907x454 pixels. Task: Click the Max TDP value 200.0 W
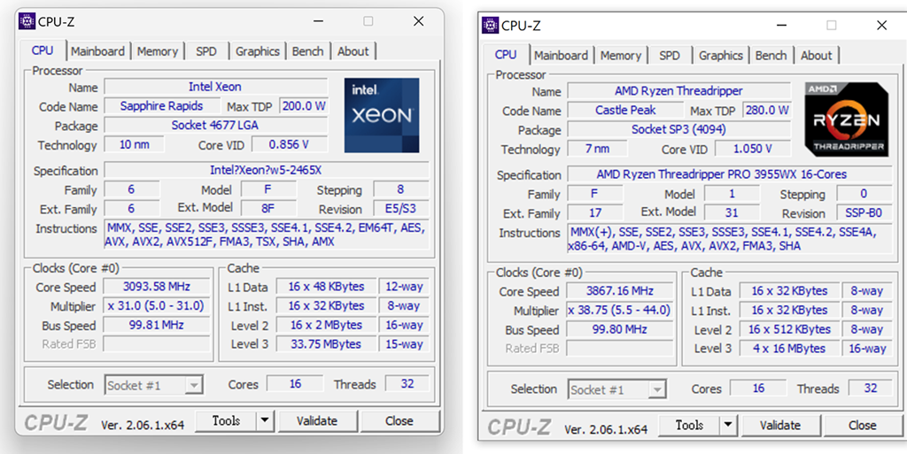point(304,106)
